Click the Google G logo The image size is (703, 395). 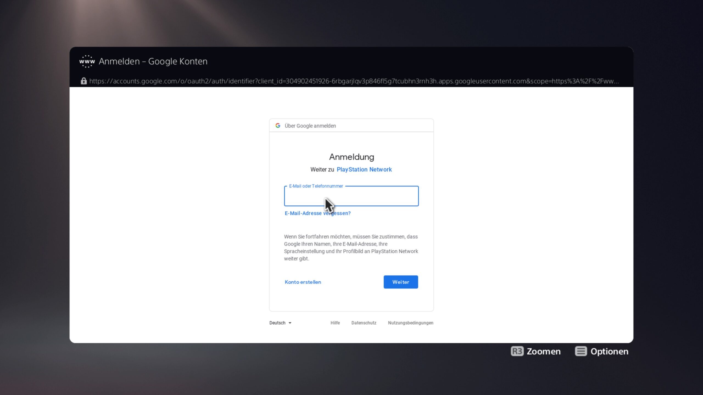tap(278, 125)
